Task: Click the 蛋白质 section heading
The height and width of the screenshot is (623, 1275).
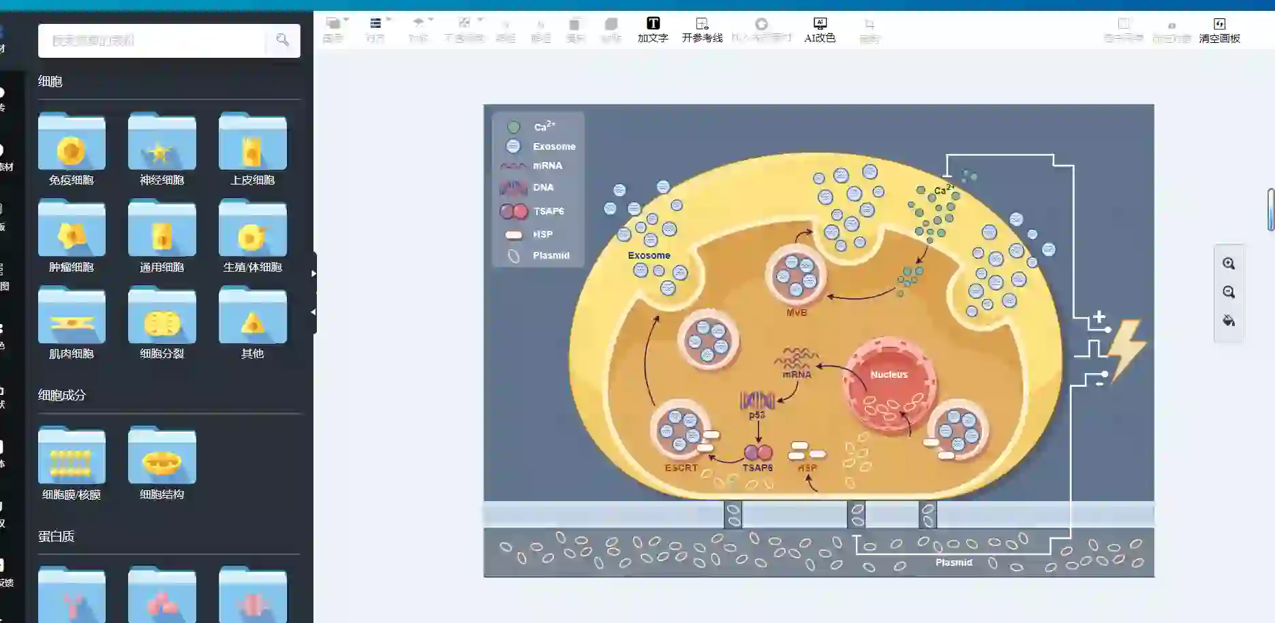Action: coord(56,537)
